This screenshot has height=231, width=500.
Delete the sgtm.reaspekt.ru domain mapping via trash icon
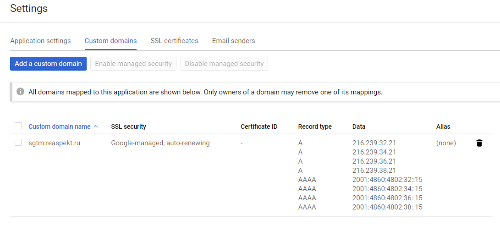pos(479,143)
